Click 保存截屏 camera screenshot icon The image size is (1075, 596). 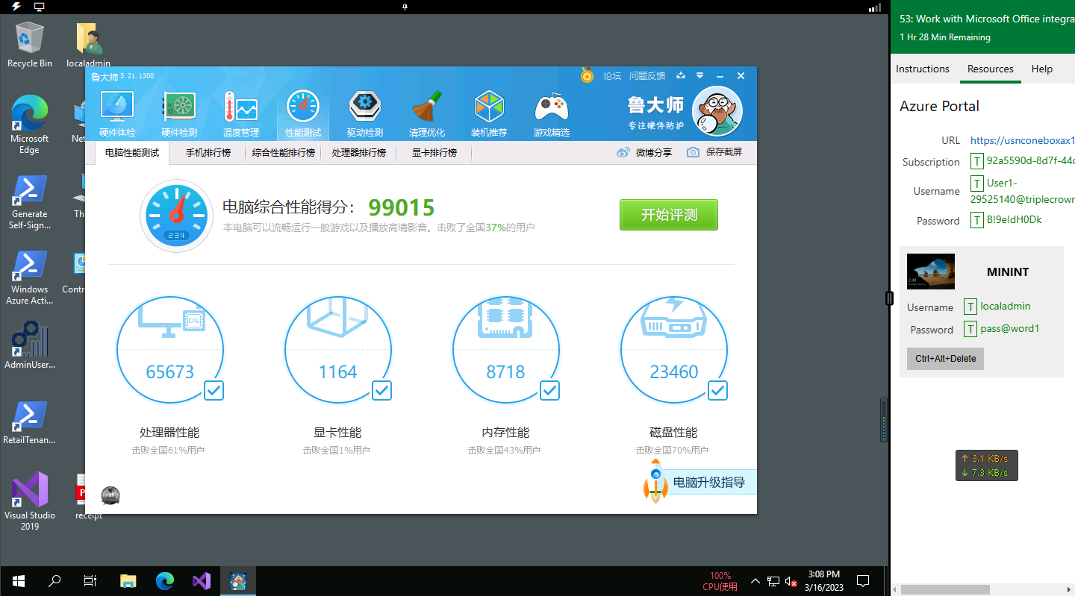tap(694, 152)
